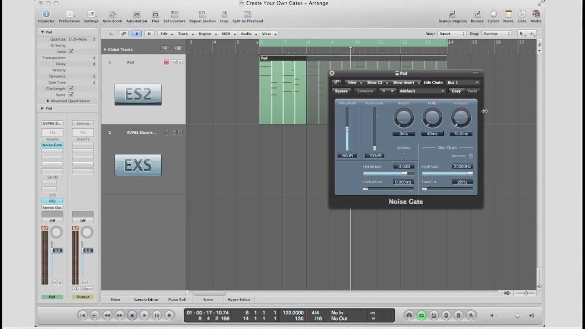Expand Global Tracks disclosure triangle
The width and height of the screenshot is (585, 329).
[x=105, y=49]
